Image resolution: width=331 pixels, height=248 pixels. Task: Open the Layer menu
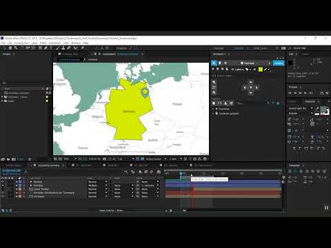tap(34, 43)
